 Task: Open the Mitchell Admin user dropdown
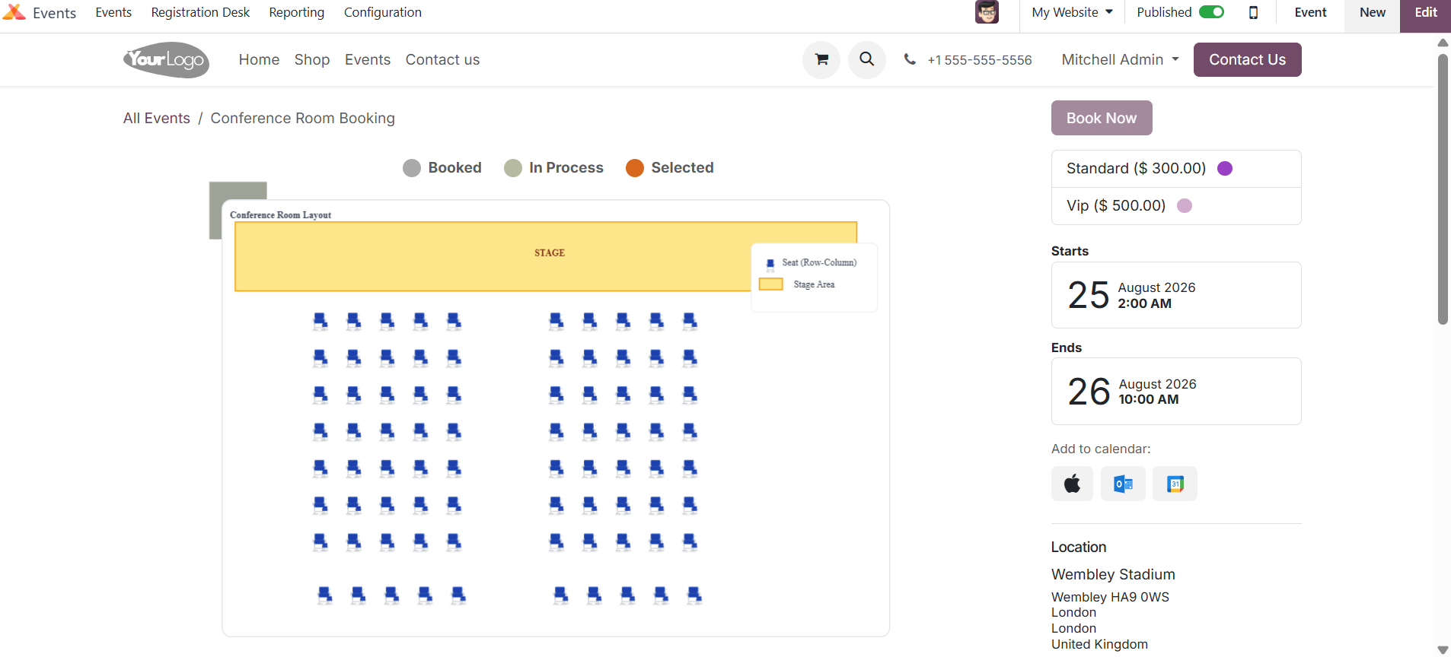click(x=1120, y=59)
